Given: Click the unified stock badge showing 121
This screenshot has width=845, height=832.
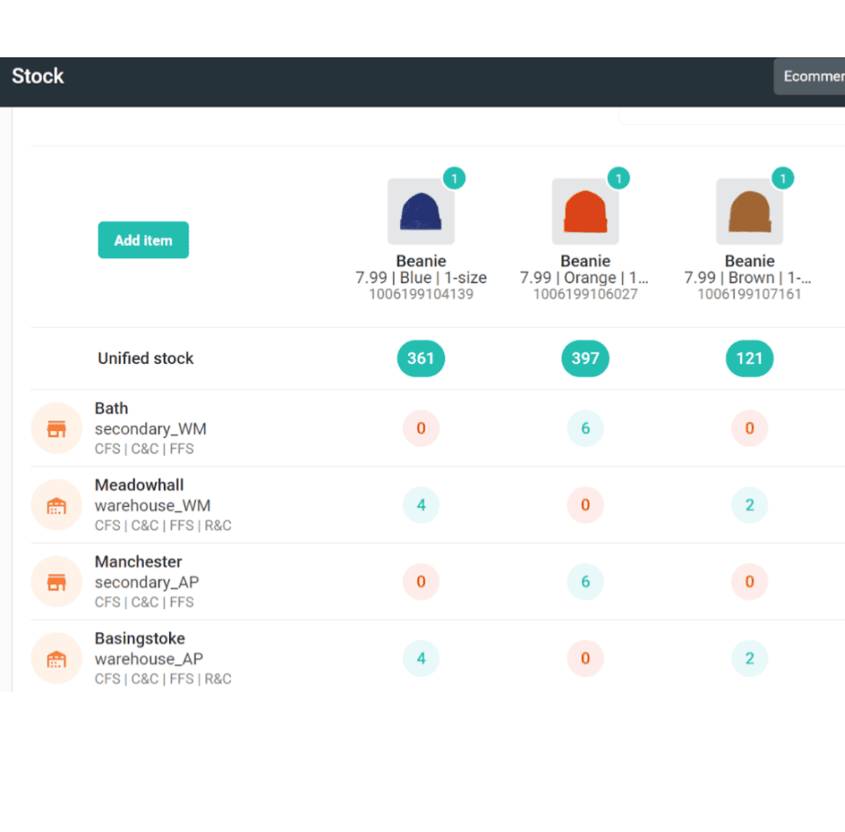Looking at the screenshot, I should [750, 359].
